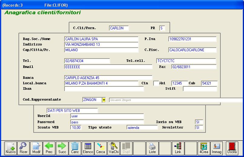The height and width of the screenshot is (157, 244).
Task: Click the Cab field 54321
Action: tap(209, 83)
